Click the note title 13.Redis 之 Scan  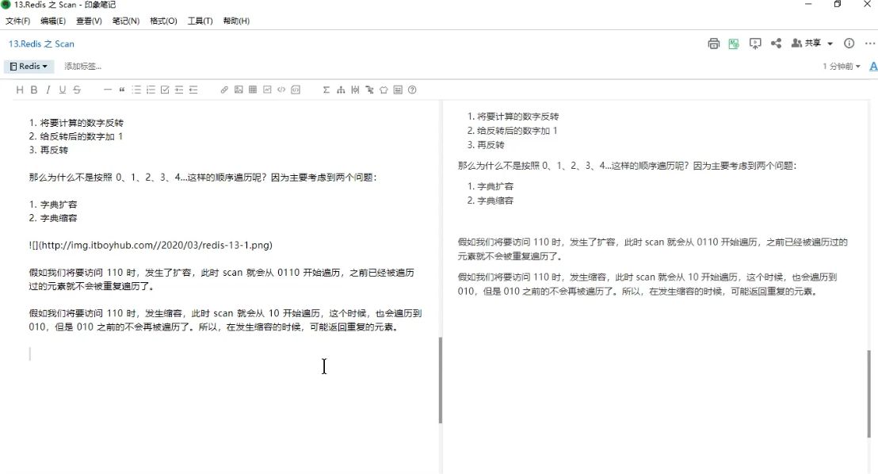click(x=41, y=44)
